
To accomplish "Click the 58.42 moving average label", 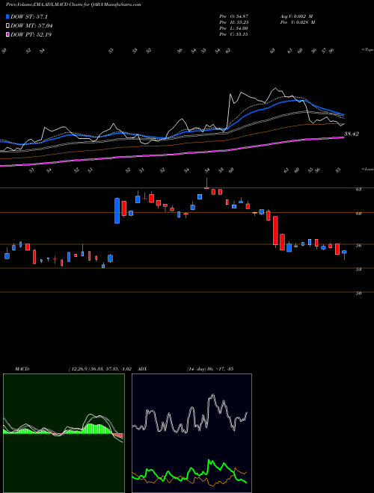I will 352,134.
